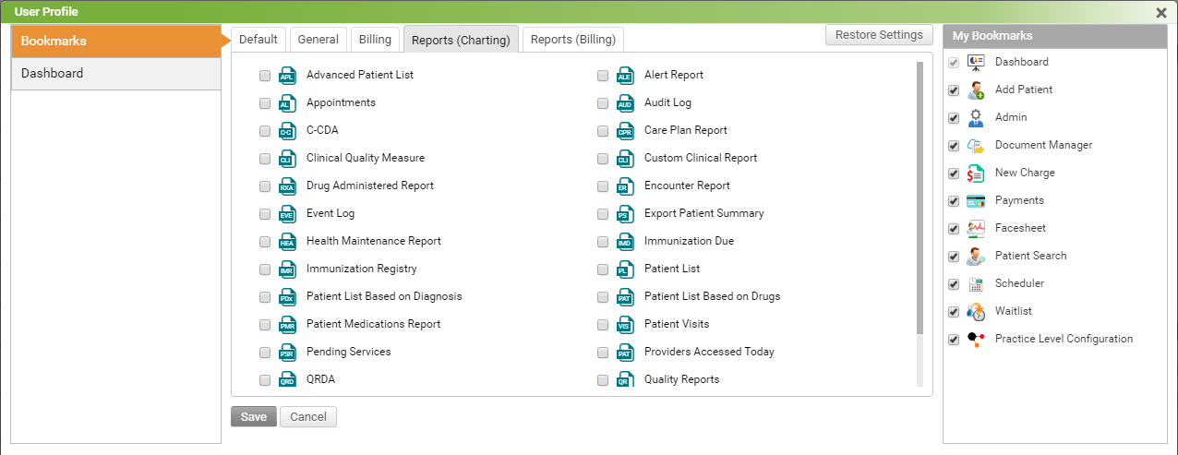Switch to the Default tab
This screenshot has width=1178, height=455.
[x=258, y=40]
